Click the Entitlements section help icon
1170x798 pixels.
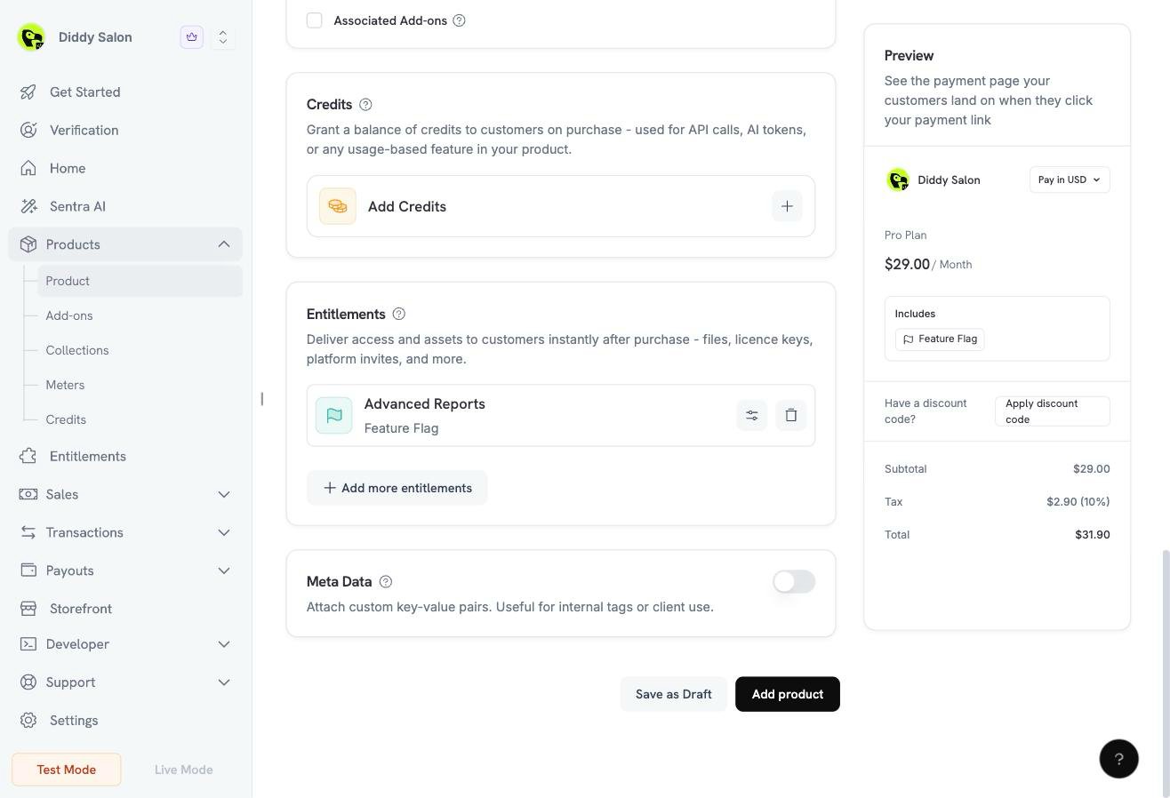coord(399,315)
